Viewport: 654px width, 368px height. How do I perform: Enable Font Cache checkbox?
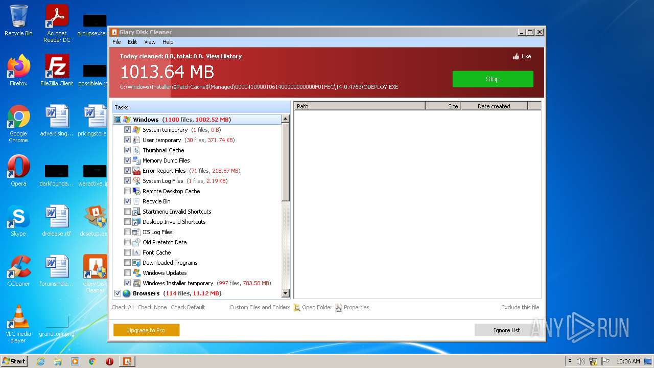pos(128,252)
